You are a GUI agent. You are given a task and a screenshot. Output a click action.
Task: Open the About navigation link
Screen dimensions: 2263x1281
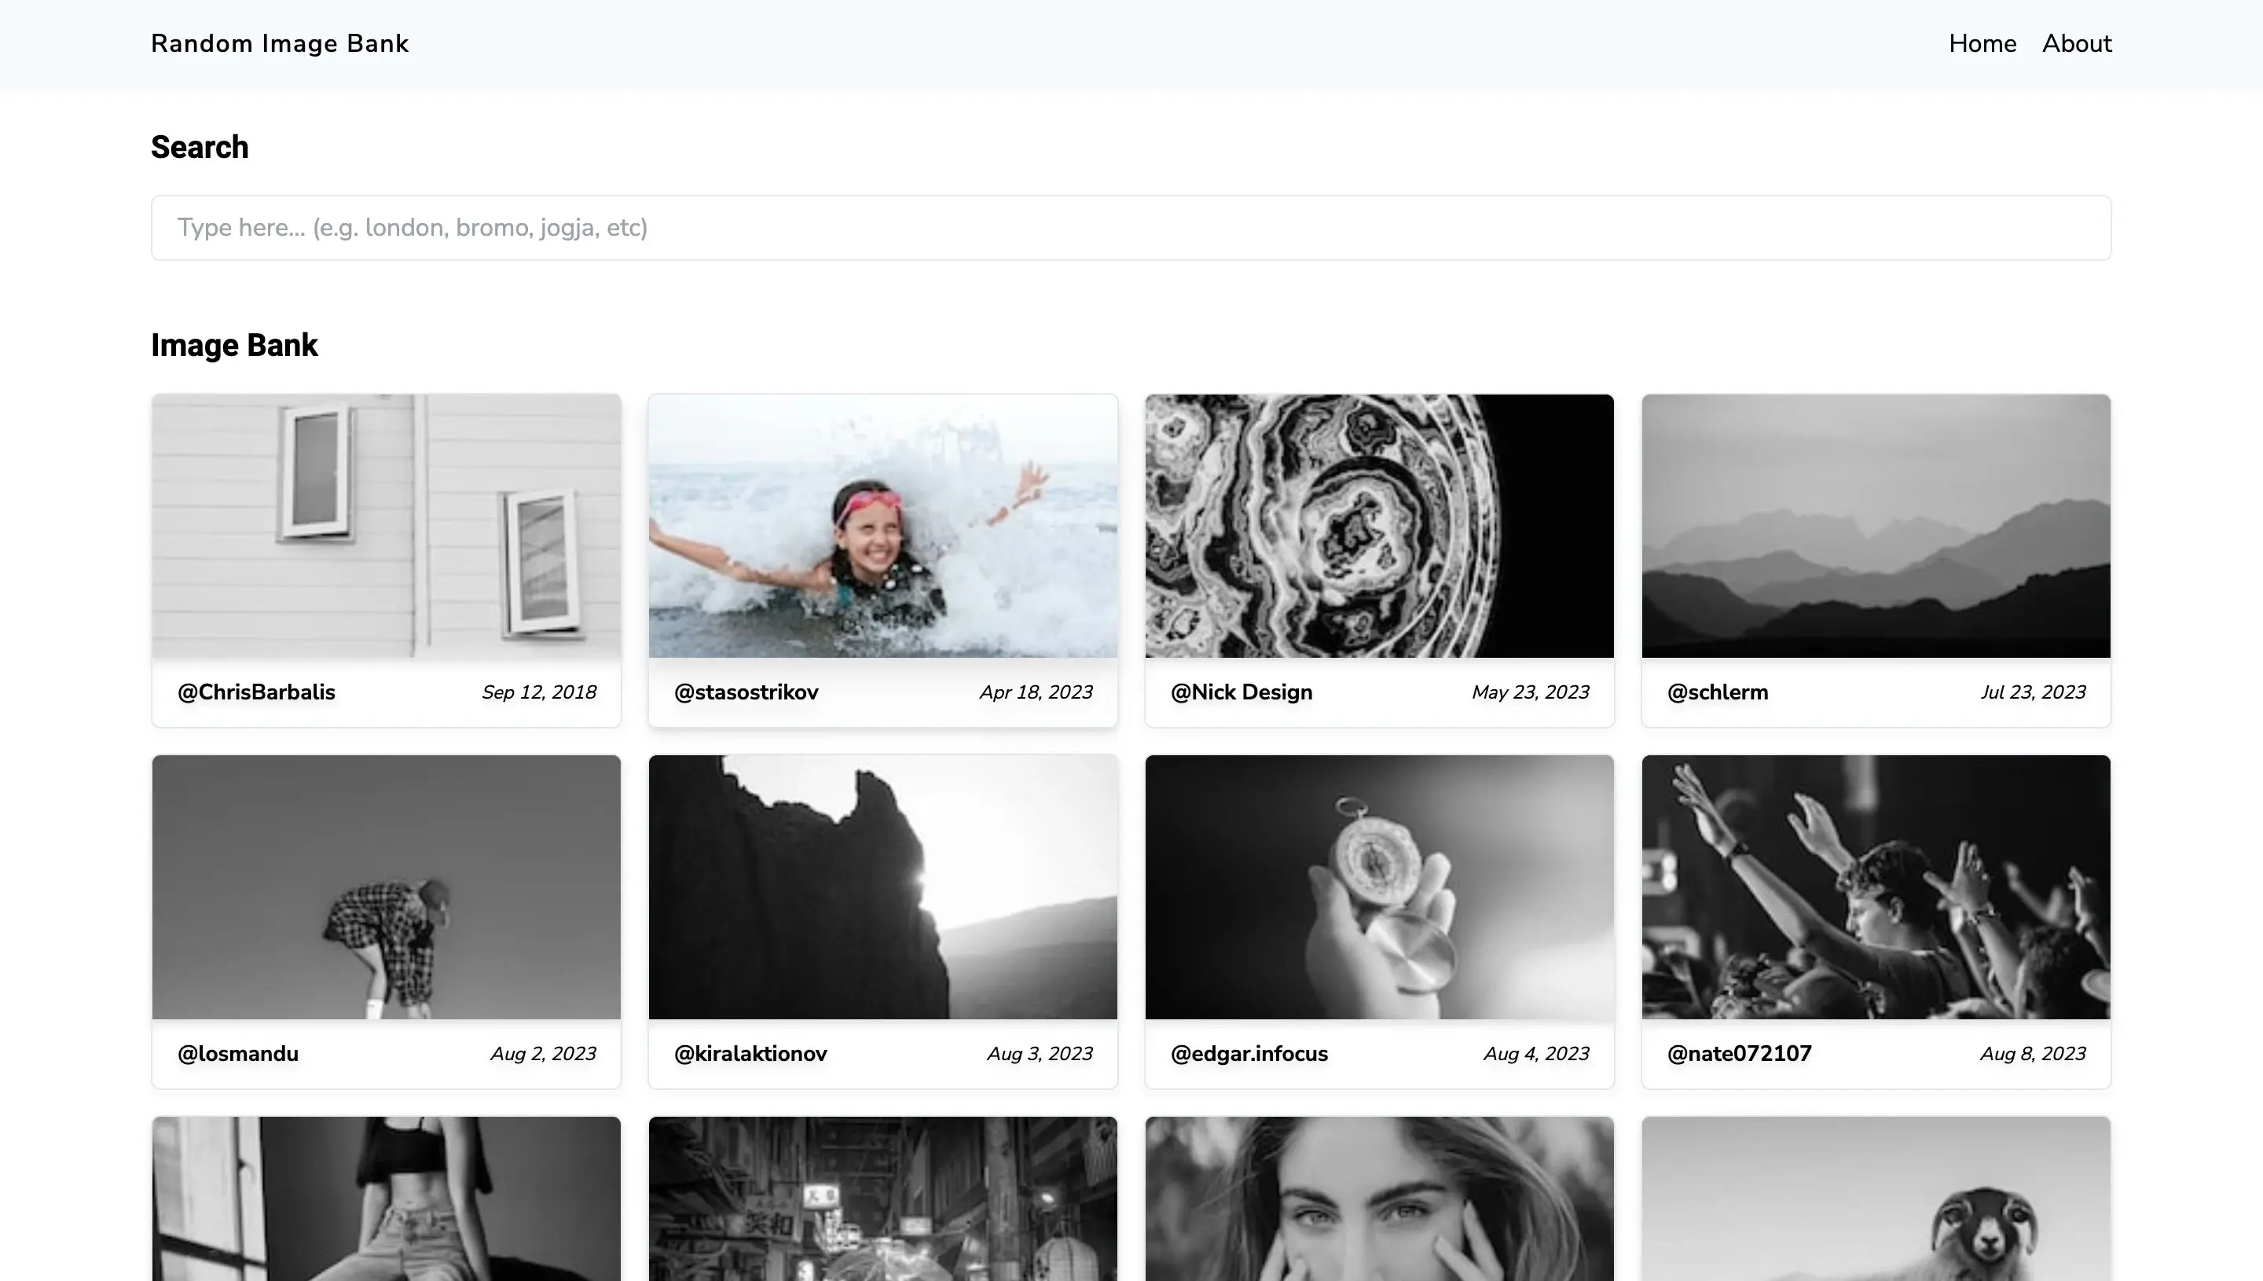click(x=2077, y=44)
